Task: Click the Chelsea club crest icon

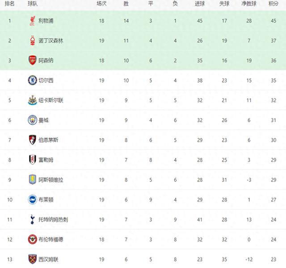Action: coord(33,80)
